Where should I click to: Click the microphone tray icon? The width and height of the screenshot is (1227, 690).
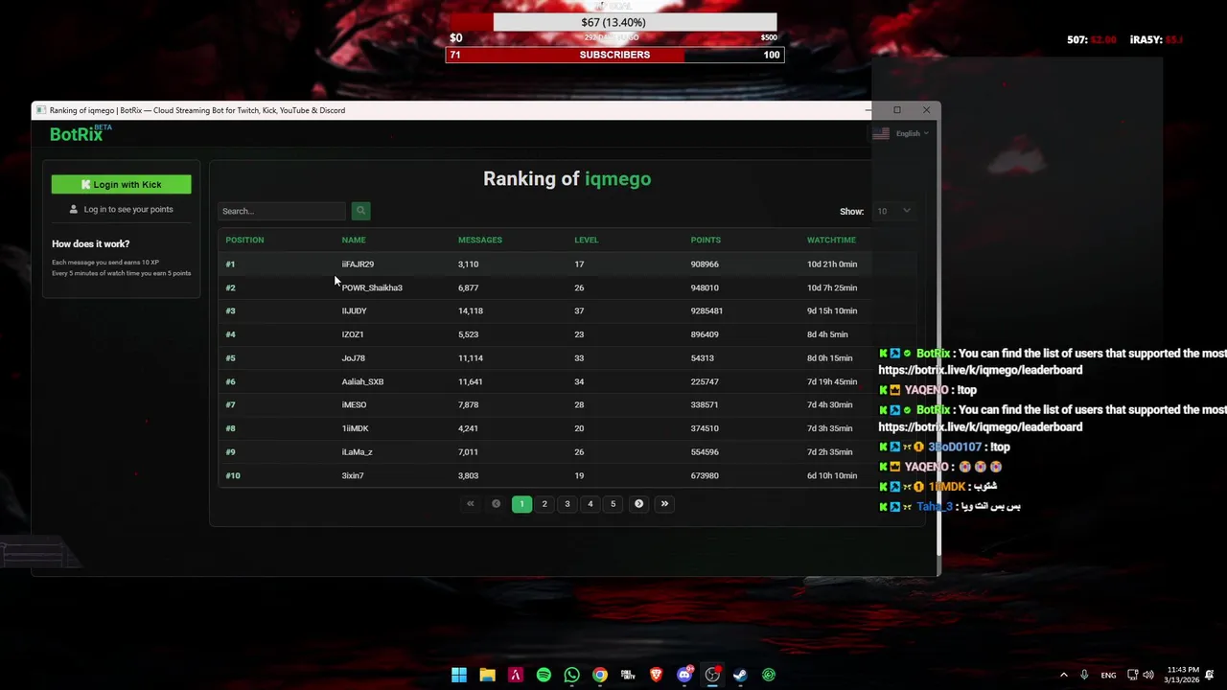(x=1084, y=675)
